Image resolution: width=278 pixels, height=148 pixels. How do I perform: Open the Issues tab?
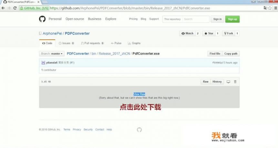(66, 43)
